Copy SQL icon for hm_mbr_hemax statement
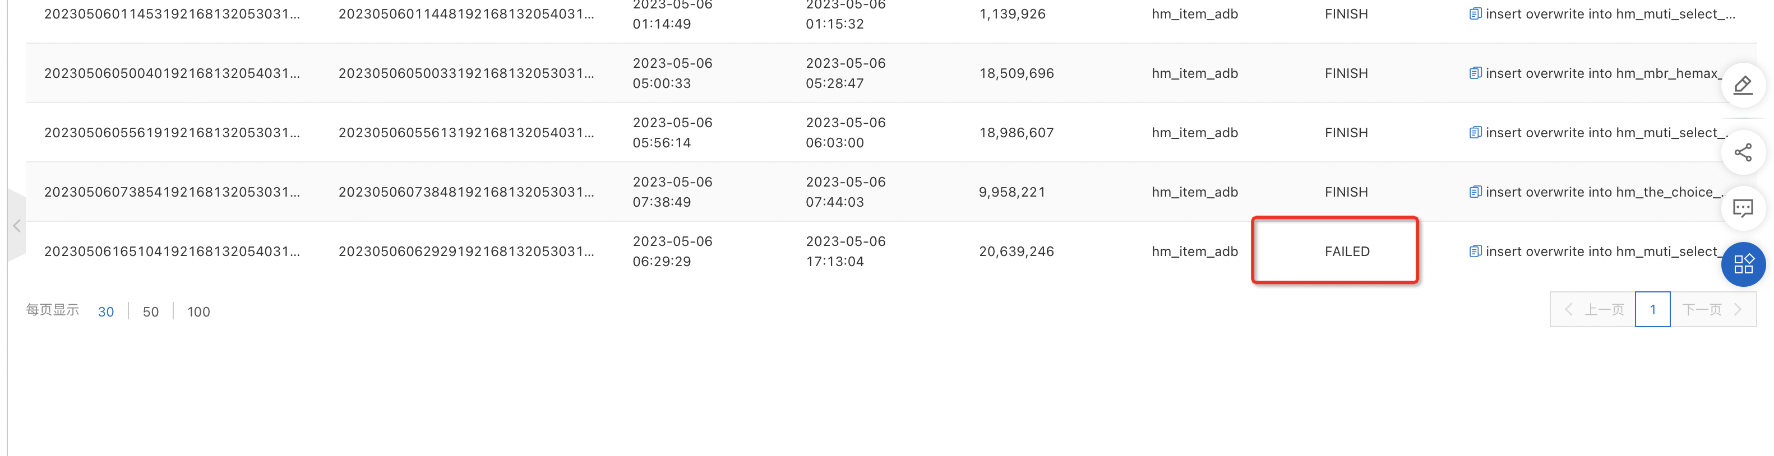This screenshot has height=456, width=1774. [1475, 73]
